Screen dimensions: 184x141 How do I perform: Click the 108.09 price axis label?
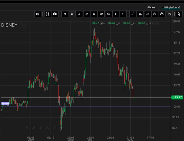(x=176, y=106)
